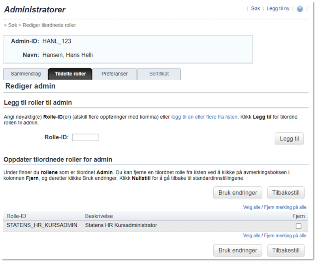
Task: Click the Søk link in top header
Action: tap(255, 8)
